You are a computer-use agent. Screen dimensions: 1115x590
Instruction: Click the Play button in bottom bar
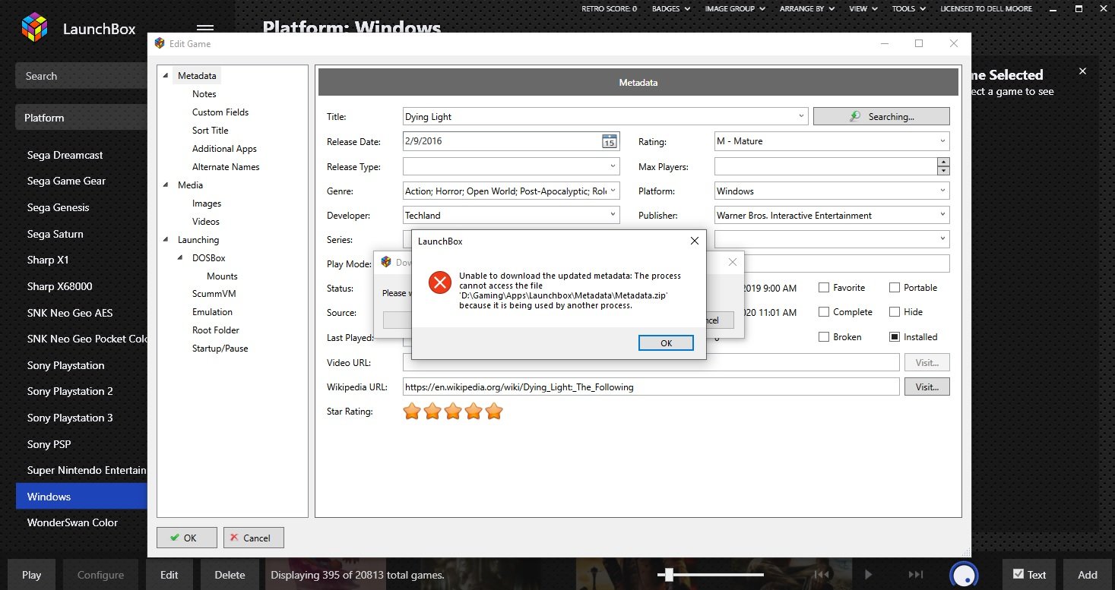click(32, 575)
